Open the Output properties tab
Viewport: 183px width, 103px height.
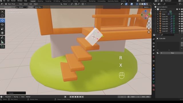click(154, 47)
